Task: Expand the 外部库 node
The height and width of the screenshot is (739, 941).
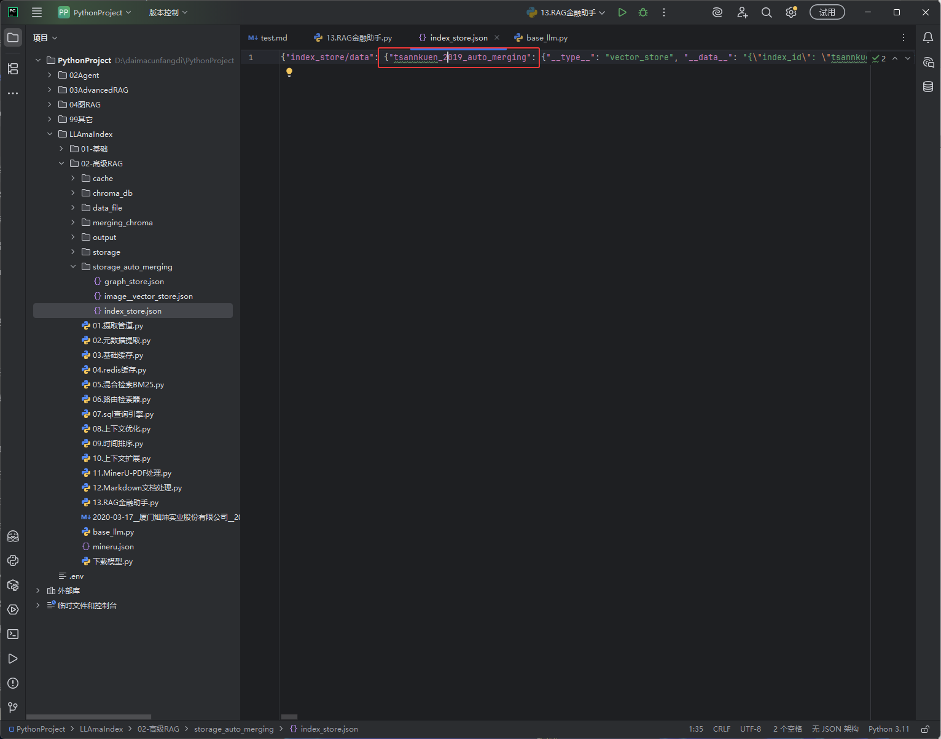Action: (38, 590)
